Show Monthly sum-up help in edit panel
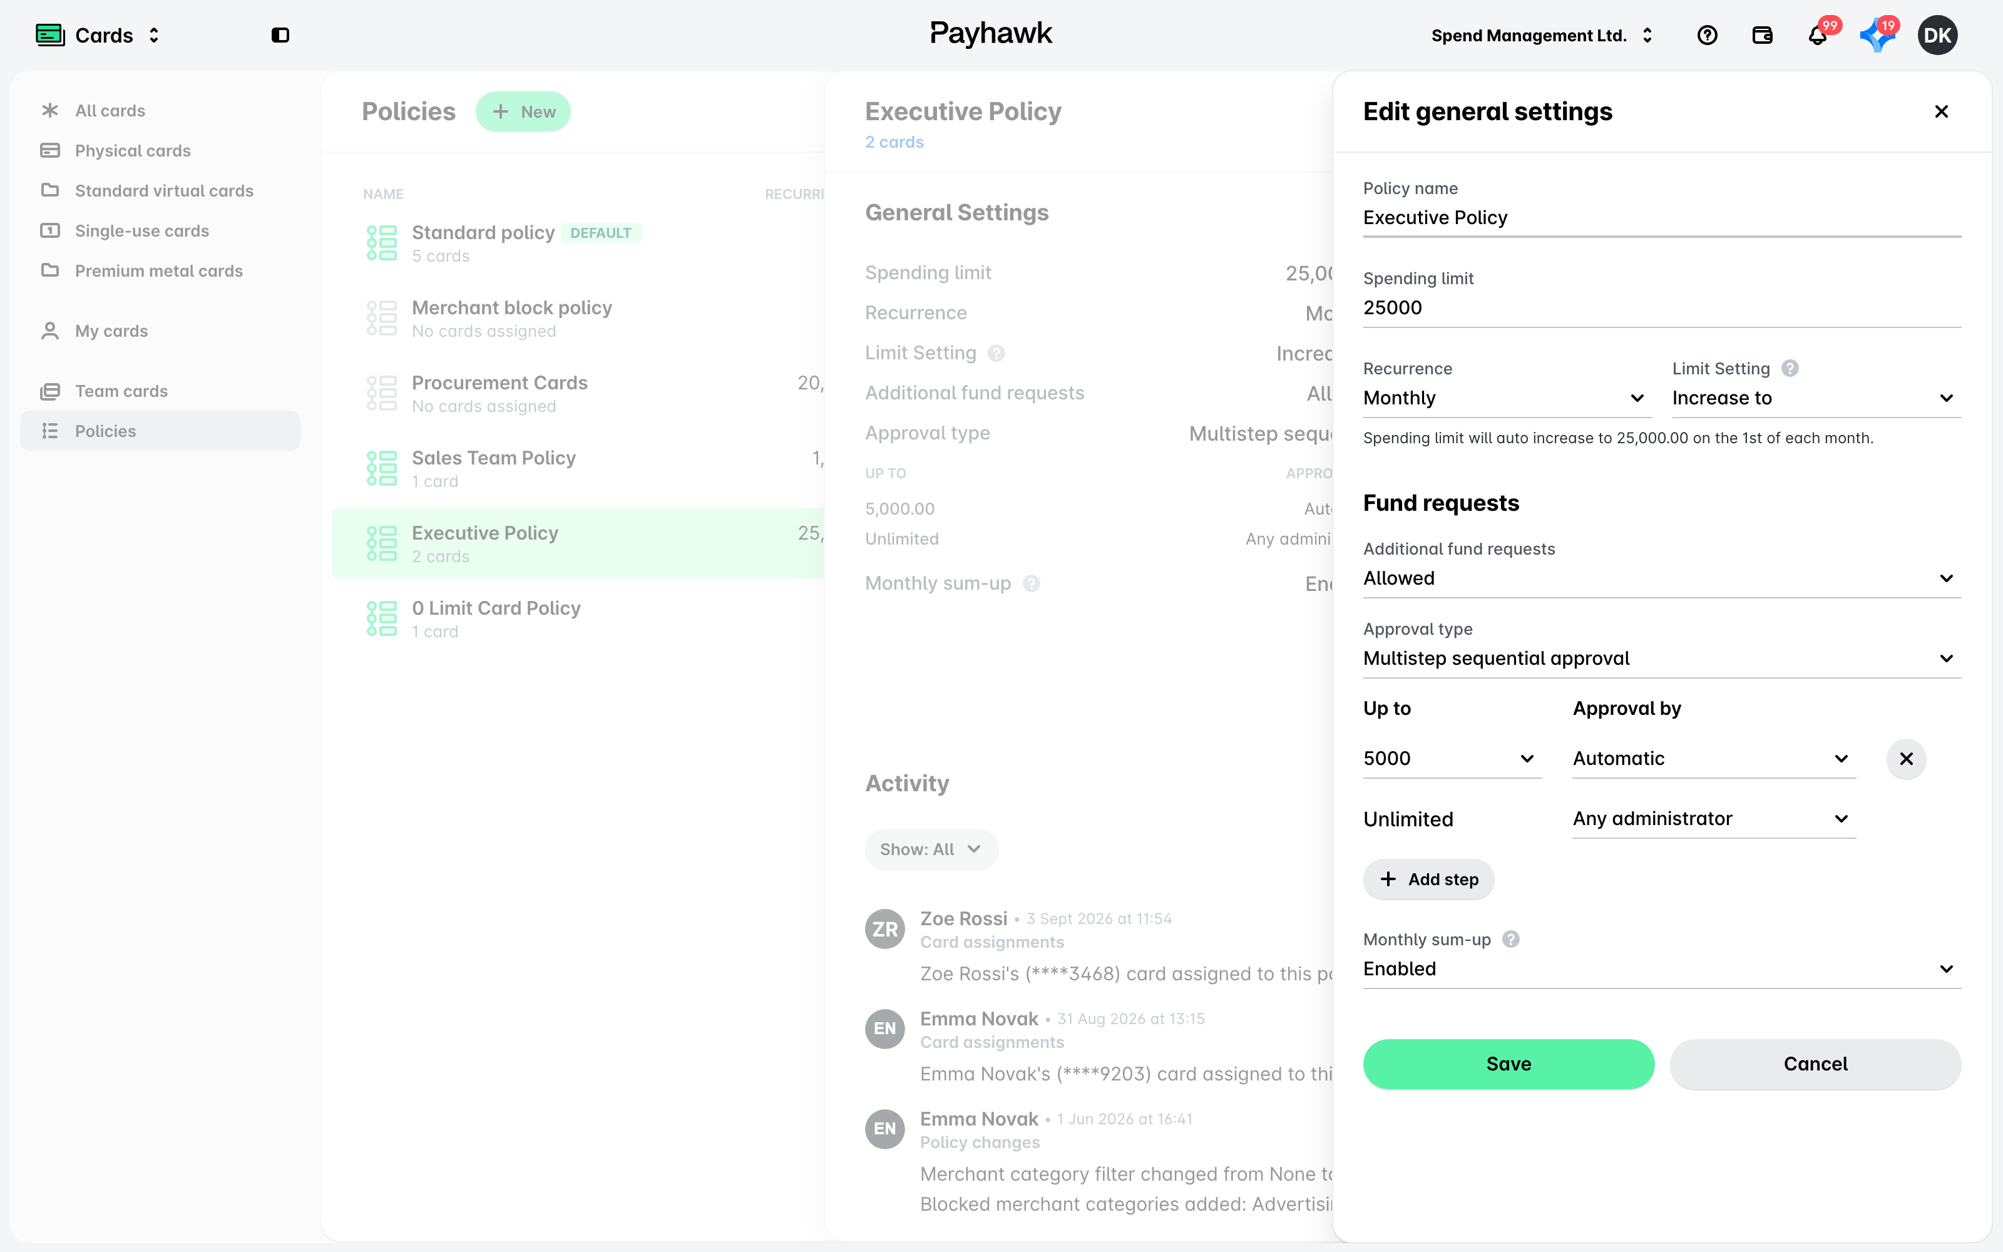Viewport: 2003px width, 1252px height. 1510,939
